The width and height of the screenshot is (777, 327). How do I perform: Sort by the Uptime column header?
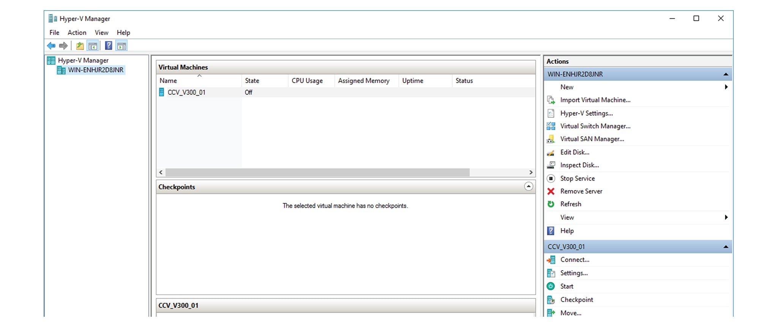click(x=425, y=81)
